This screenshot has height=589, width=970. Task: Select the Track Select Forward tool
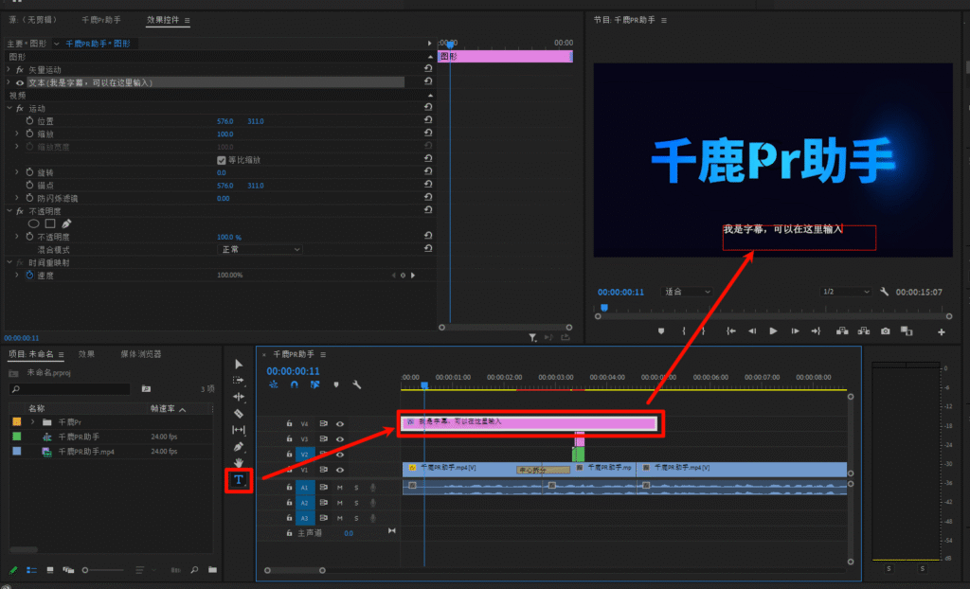(239, 381)
